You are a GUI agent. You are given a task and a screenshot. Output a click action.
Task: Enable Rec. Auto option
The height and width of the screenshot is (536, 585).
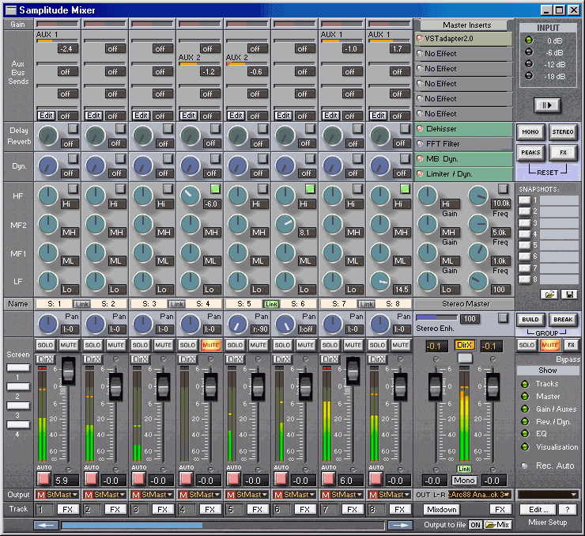pyautogui.click(x=525, y=466)
